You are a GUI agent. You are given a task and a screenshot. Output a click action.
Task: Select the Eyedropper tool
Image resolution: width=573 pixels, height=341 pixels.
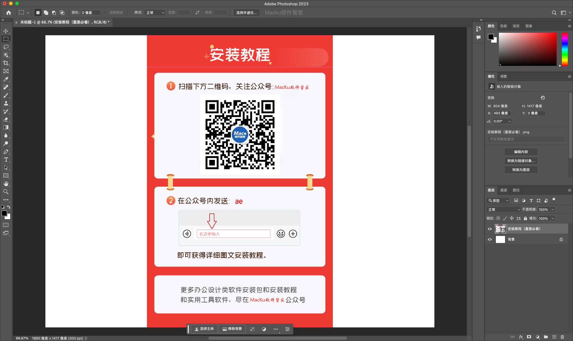(x=6, y=79)
